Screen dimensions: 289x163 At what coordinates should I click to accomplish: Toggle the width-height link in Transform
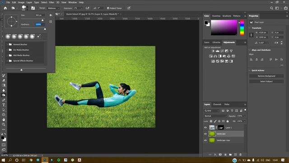coord(251,35)
